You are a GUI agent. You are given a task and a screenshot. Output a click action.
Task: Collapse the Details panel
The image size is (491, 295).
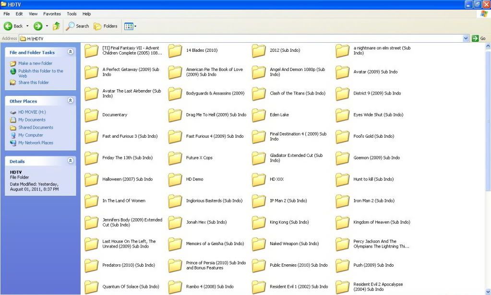71,161
